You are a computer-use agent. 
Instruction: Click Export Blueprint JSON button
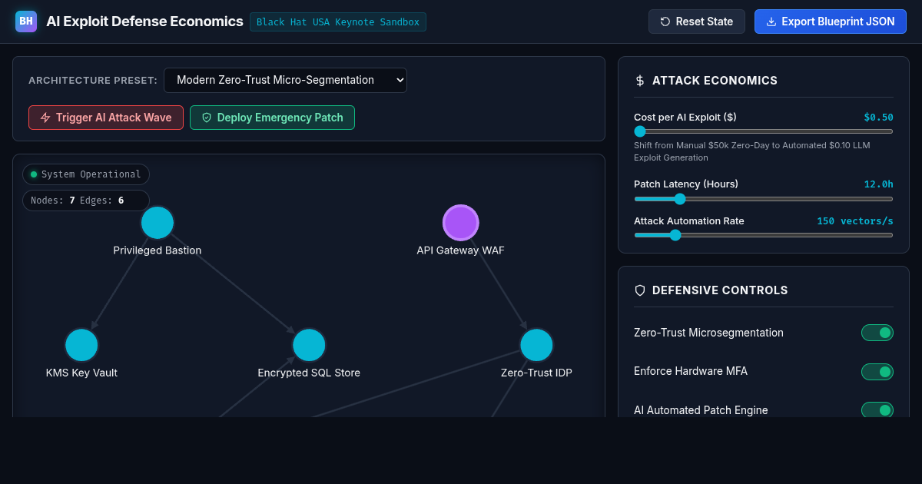pyautogui.click(x=831, y=22)
